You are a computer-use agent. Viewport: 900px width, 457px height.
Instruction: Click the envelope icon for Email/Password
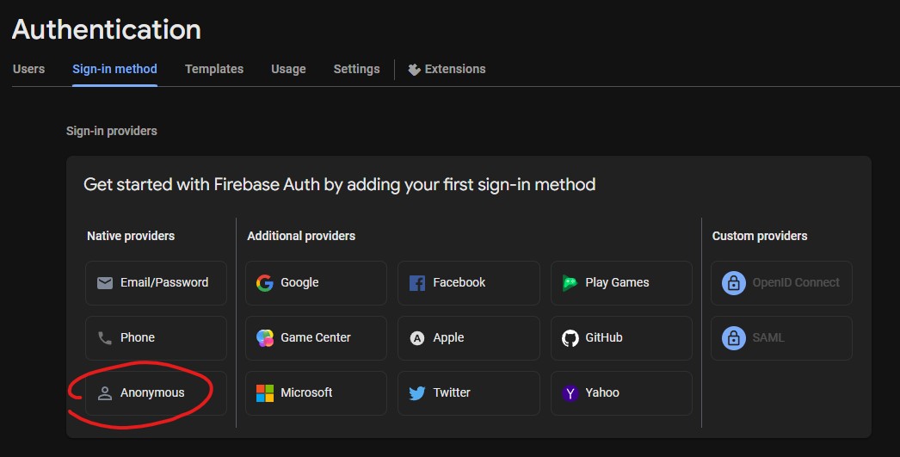click(104, 282)
